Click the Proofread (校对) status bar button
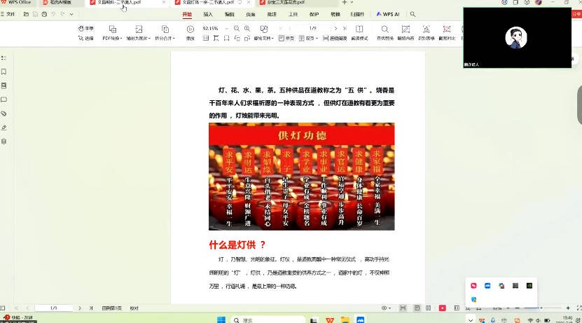The image size is (582, 323). click(134, 308)
